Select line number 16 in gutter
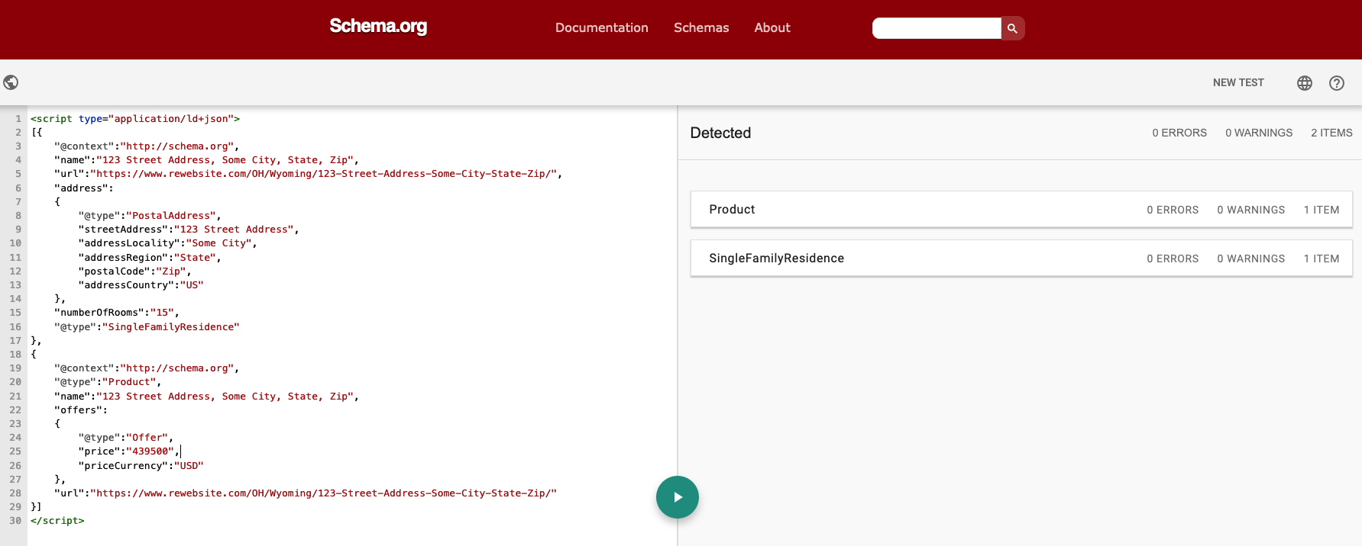The height and width of the screenshot is (546, 1362). pyautogui.click(x=15, y=327)
